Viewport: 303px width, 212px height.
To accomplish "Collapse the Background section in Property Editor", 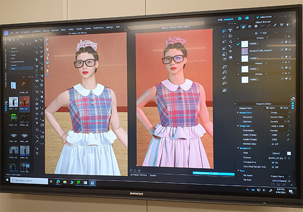I will pos(238,148).
